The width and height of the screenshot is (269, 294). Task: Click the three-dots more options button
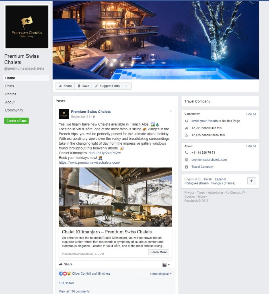click(x=127, y=86)
